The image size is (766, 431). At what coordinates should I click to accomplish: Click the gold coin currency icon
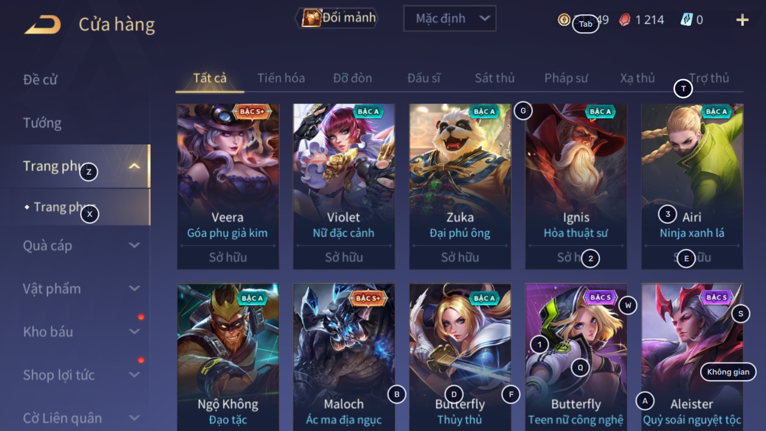pyautogui.click(x=564, y=19)
